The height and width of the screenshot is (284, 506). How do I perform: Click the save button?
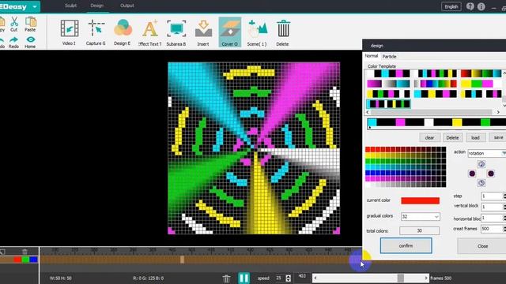point(497,137)
